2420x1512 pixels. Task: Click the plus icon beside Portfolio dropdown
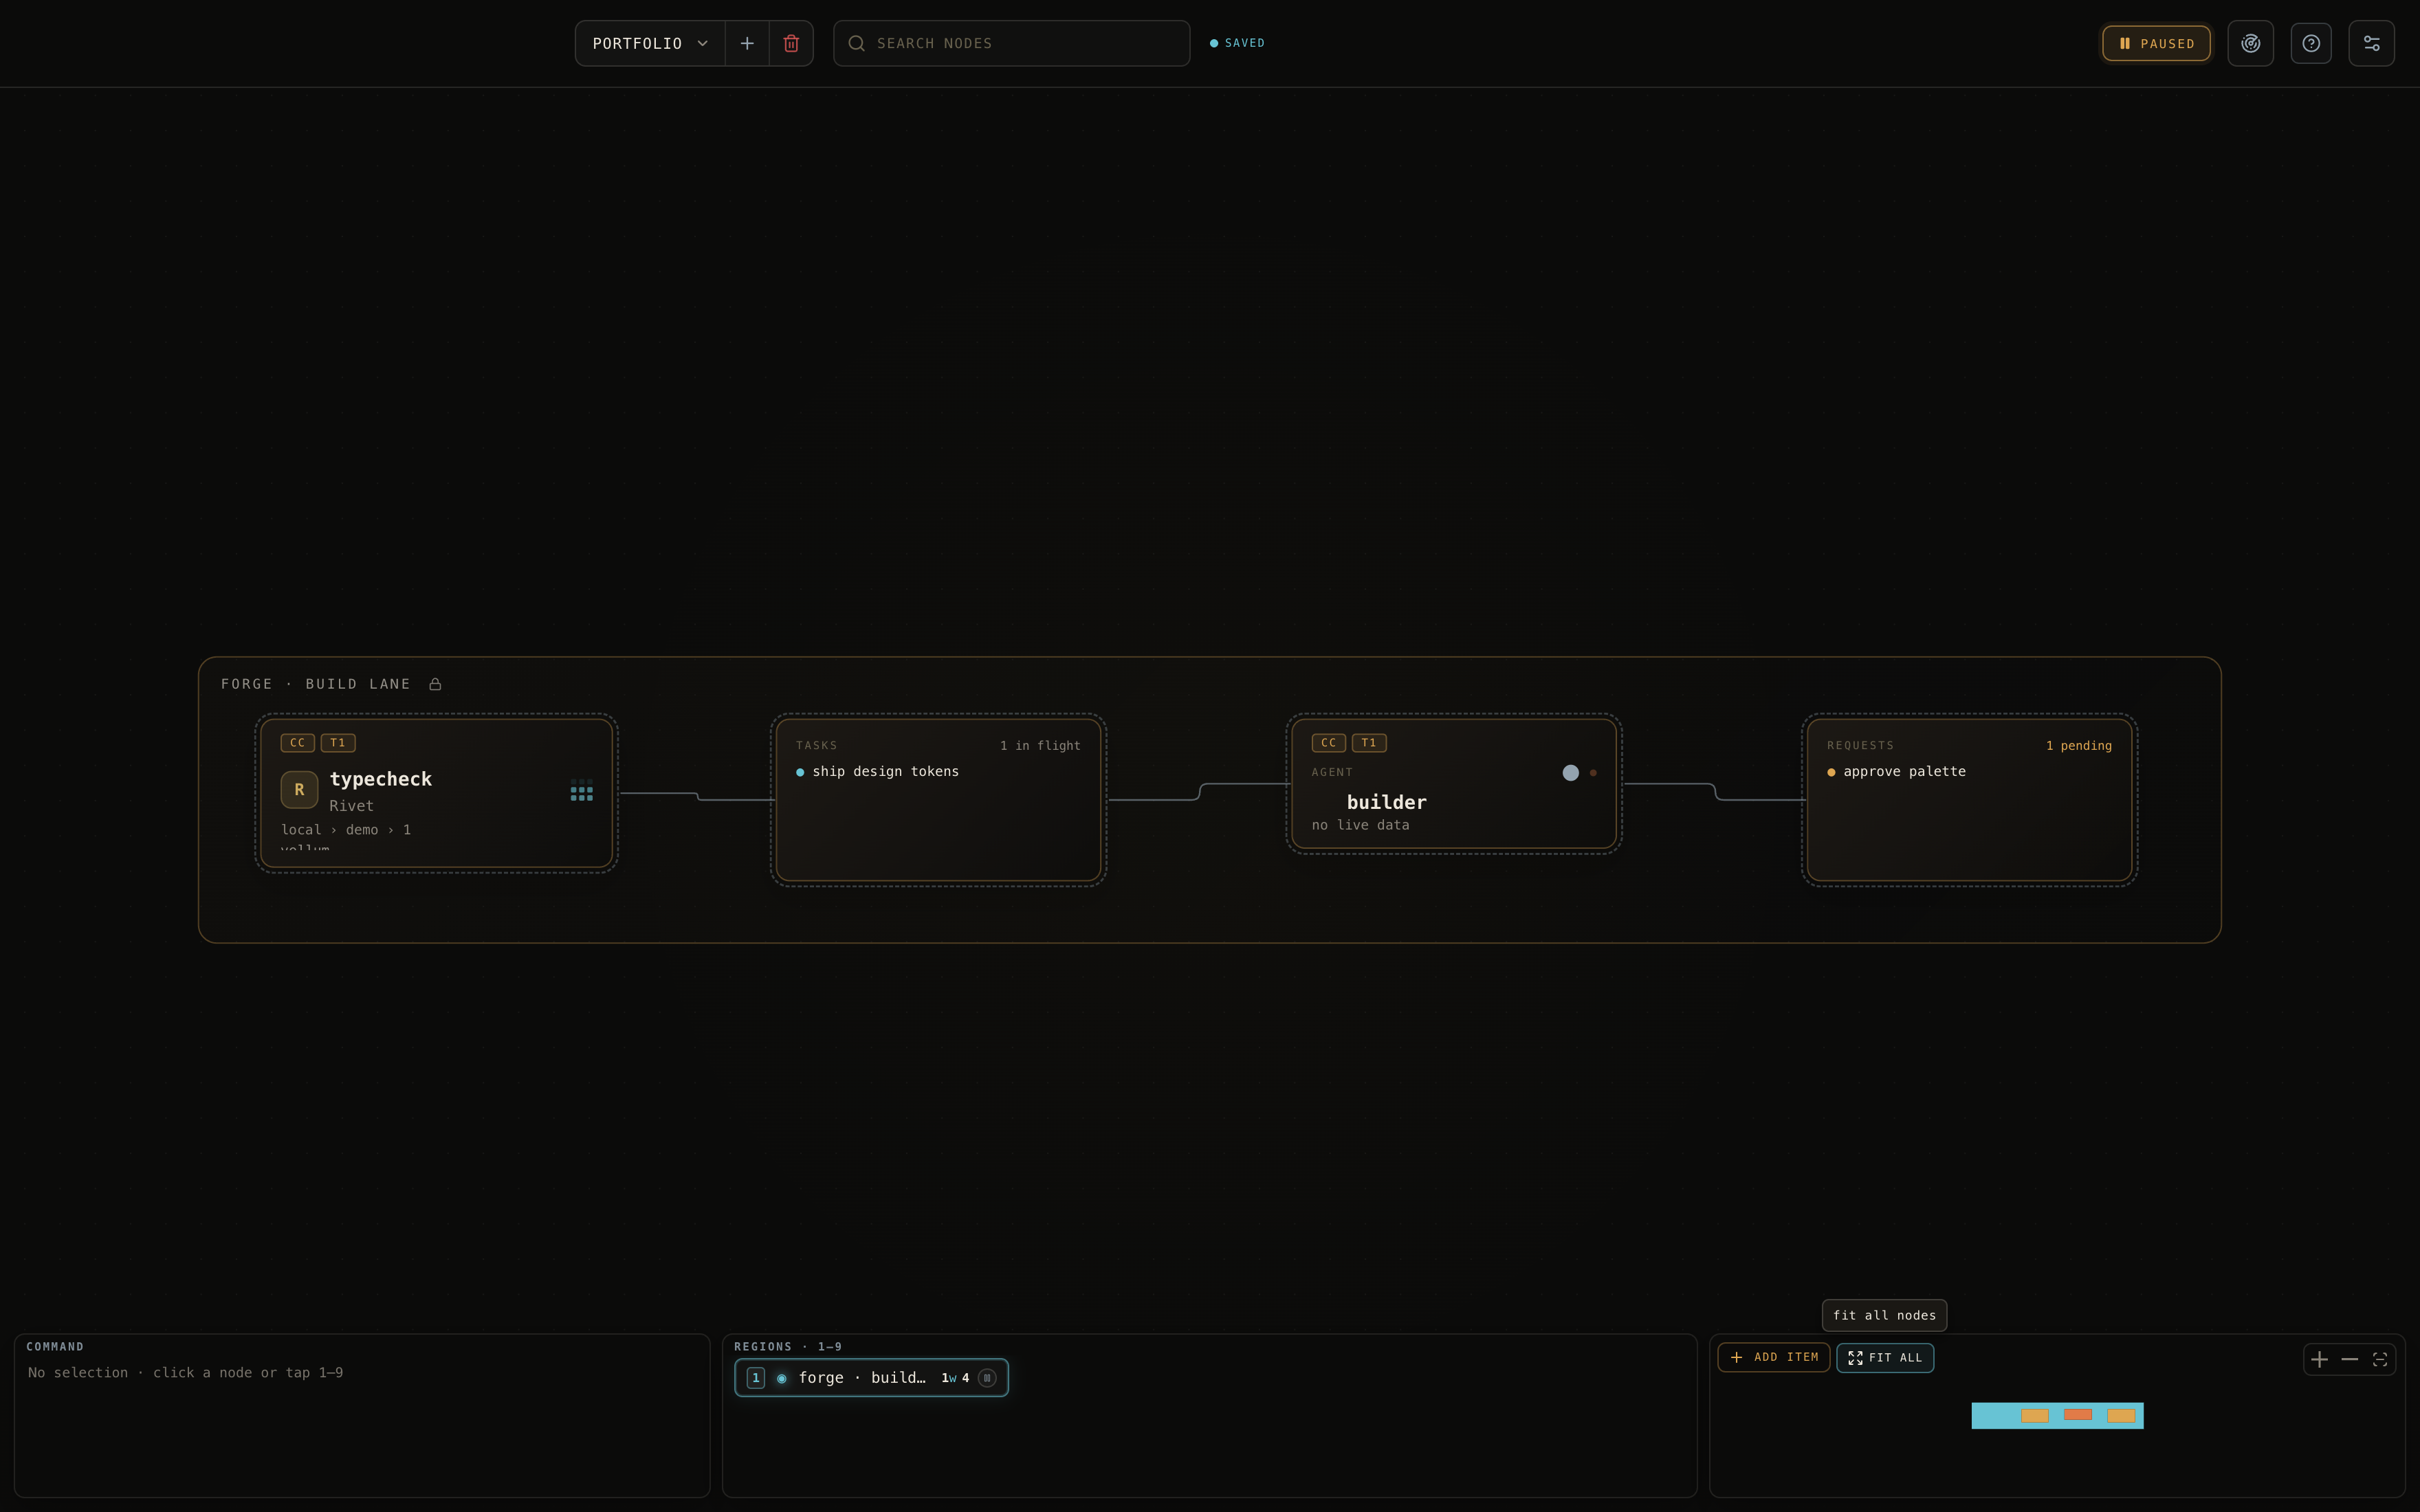point(747,43)
